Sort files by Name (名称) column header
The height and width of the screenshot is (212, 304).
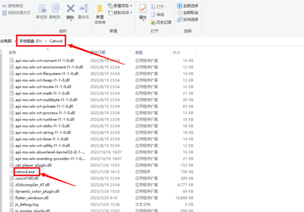click(13, 53)
